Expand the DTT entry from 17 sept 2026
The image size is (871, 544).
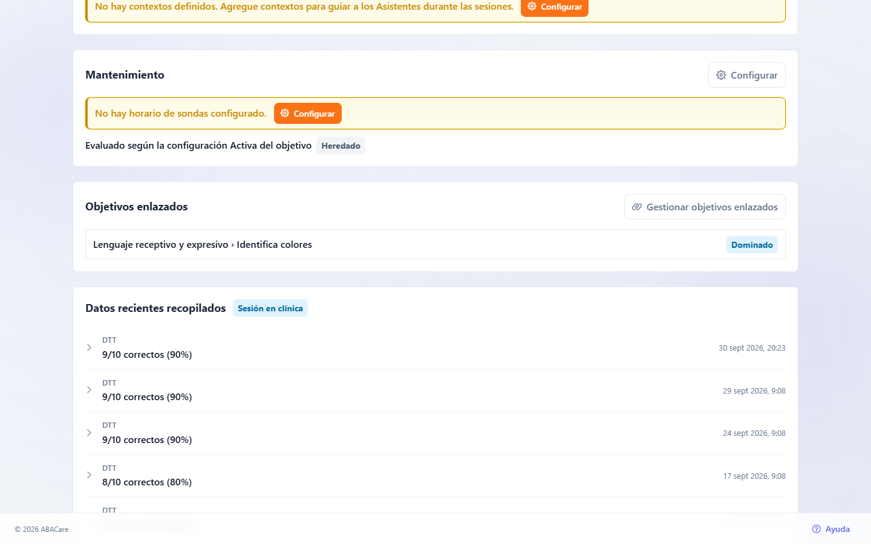[89, 475]
